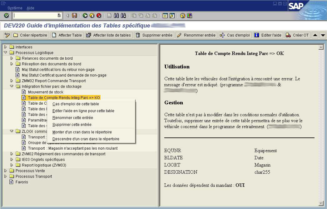Click the Affecter liste de tables button

(109, 35)
